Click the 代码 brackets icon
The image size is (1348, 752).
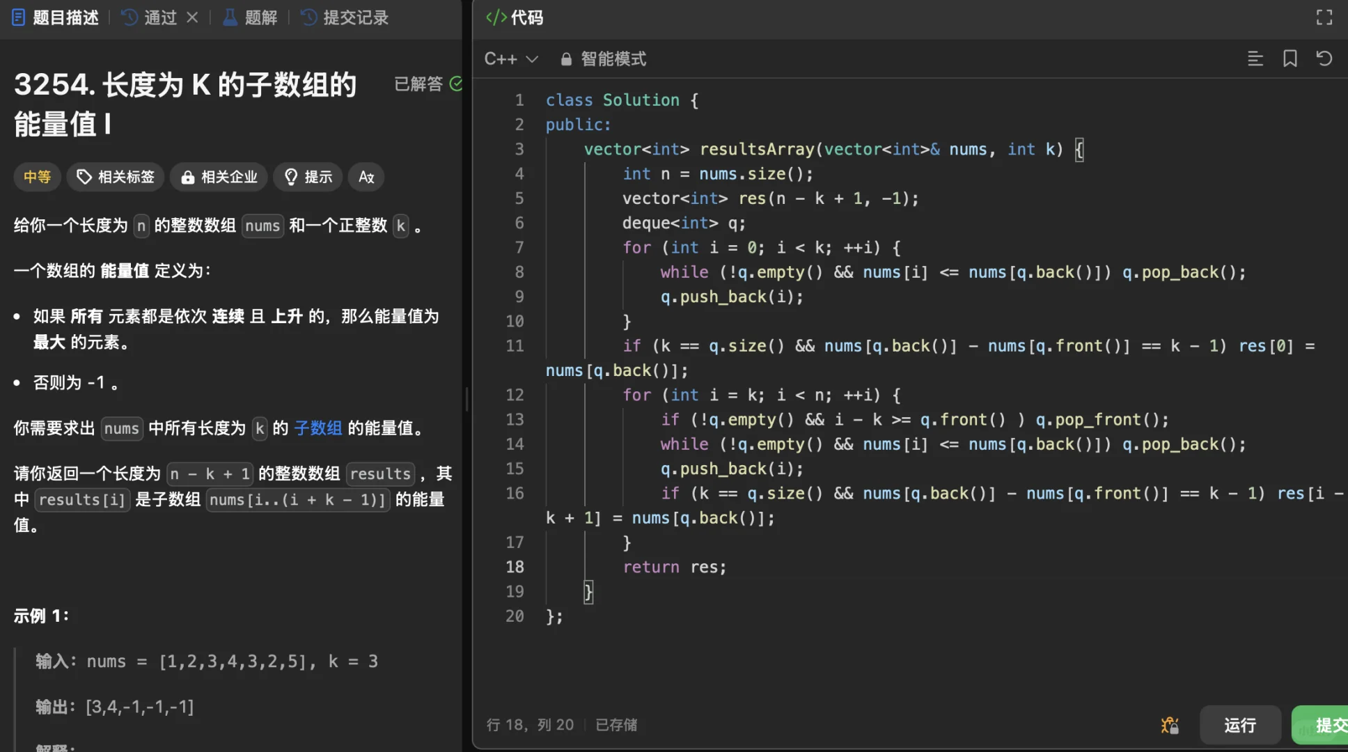pyautogui.click(x=496, y=17)
